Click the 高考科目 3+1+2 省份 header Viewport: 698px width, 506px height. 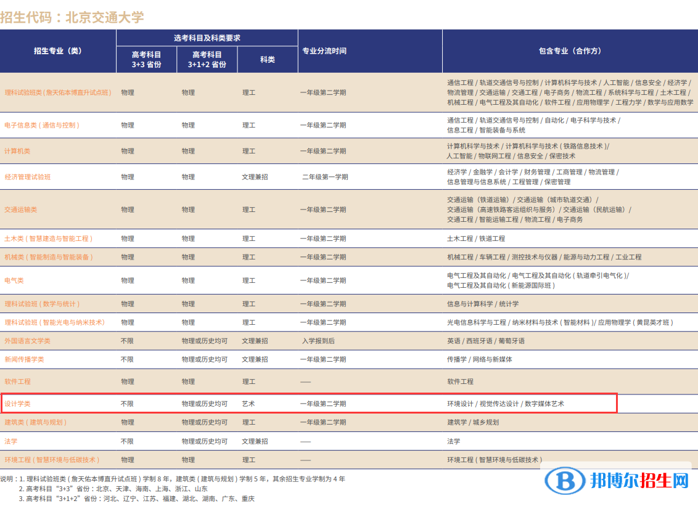[207, 59]
